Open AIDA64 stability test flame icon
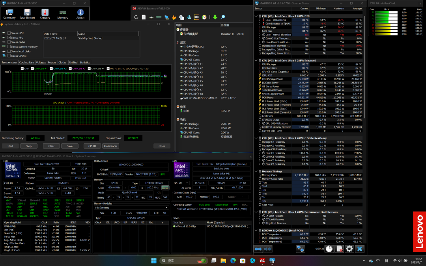 pyautogui.click(x=174, y=17)
